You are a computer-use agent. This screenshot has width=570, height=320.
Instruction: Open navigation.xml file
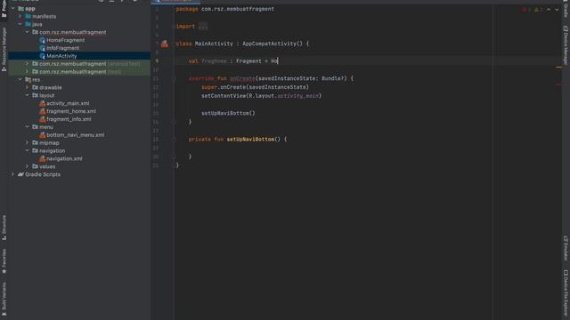64,158
